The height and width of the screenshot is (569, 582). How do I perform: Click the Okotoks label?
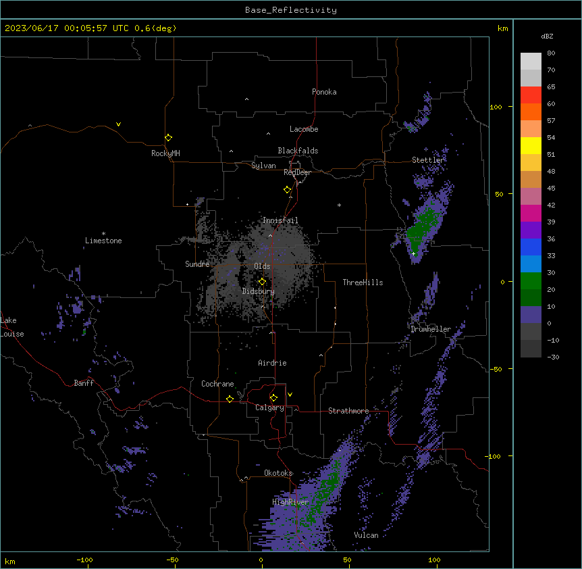[x=278, y=473]
